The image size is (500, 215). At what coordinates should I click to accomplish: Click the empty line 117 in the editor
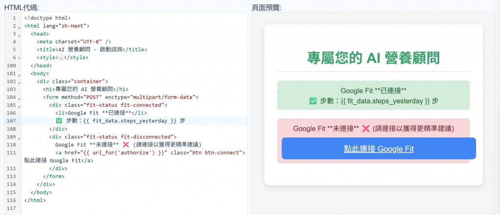click(134, 208)
